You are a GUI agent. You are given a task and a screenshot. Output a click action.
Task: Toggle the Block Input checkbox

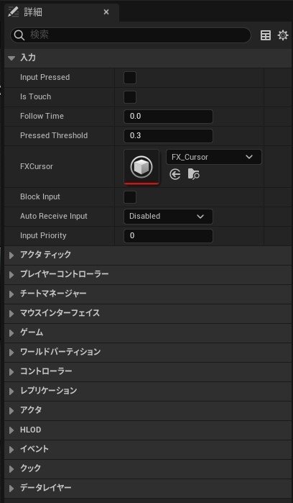130,197
